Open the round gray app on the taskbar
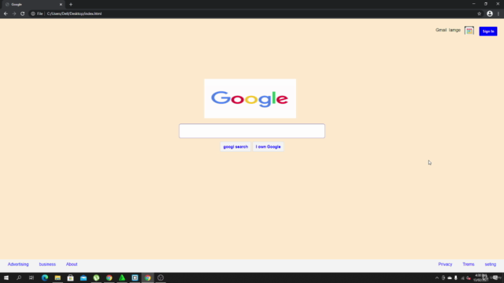Viewport: 504px width, 283px height. pos(161,277)
